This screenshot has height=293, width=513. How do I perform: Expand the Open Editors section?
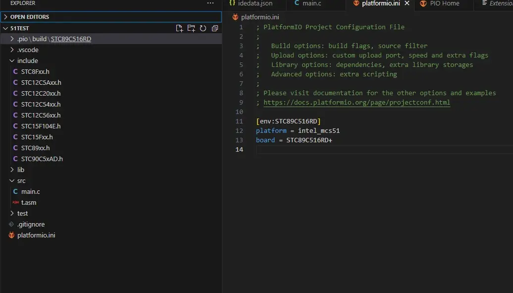click(x=30, y=17)
